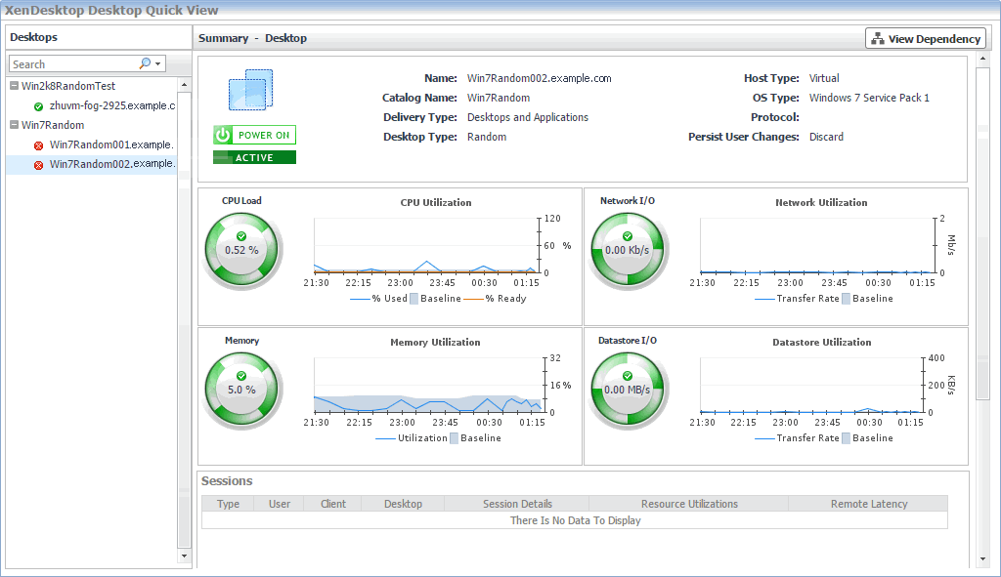
Task: Click the CPU Load gauge
Action: [241, 250]
